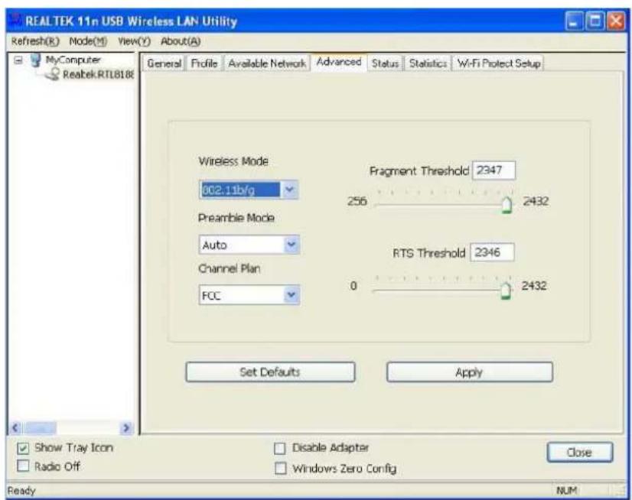Select the Advanced tab
Screen dimensions: 632x500
(338, 62)
